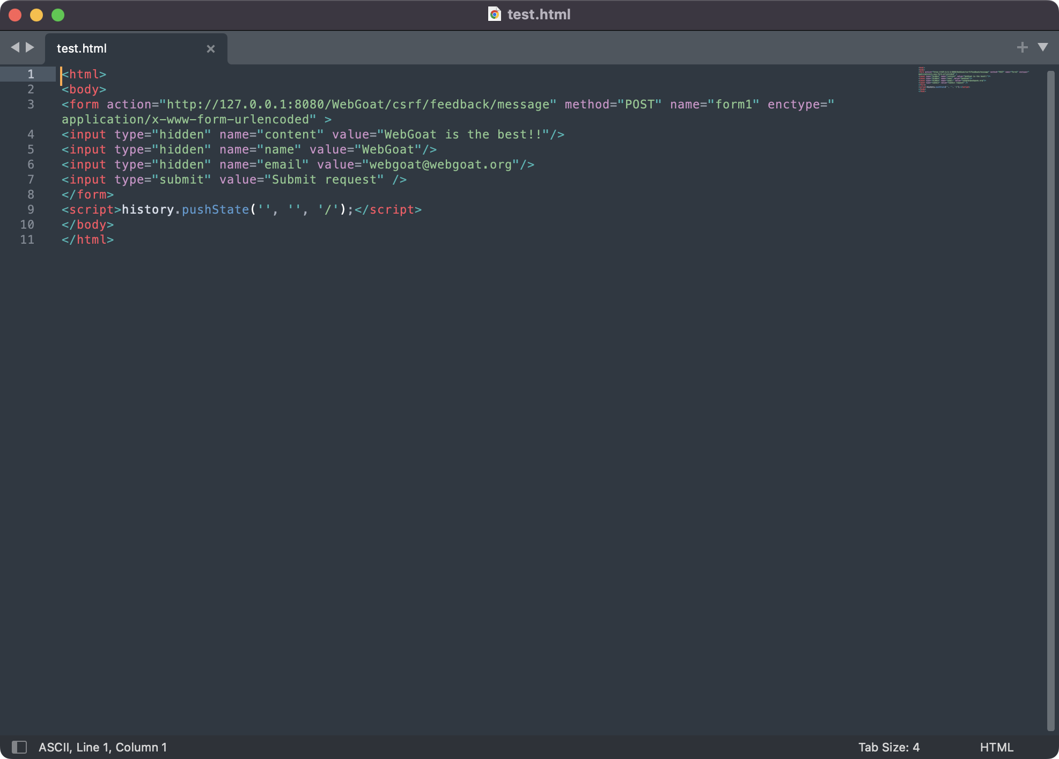Click the code minimap preview
The image size is (1059, 759).
tap(973, 79)
